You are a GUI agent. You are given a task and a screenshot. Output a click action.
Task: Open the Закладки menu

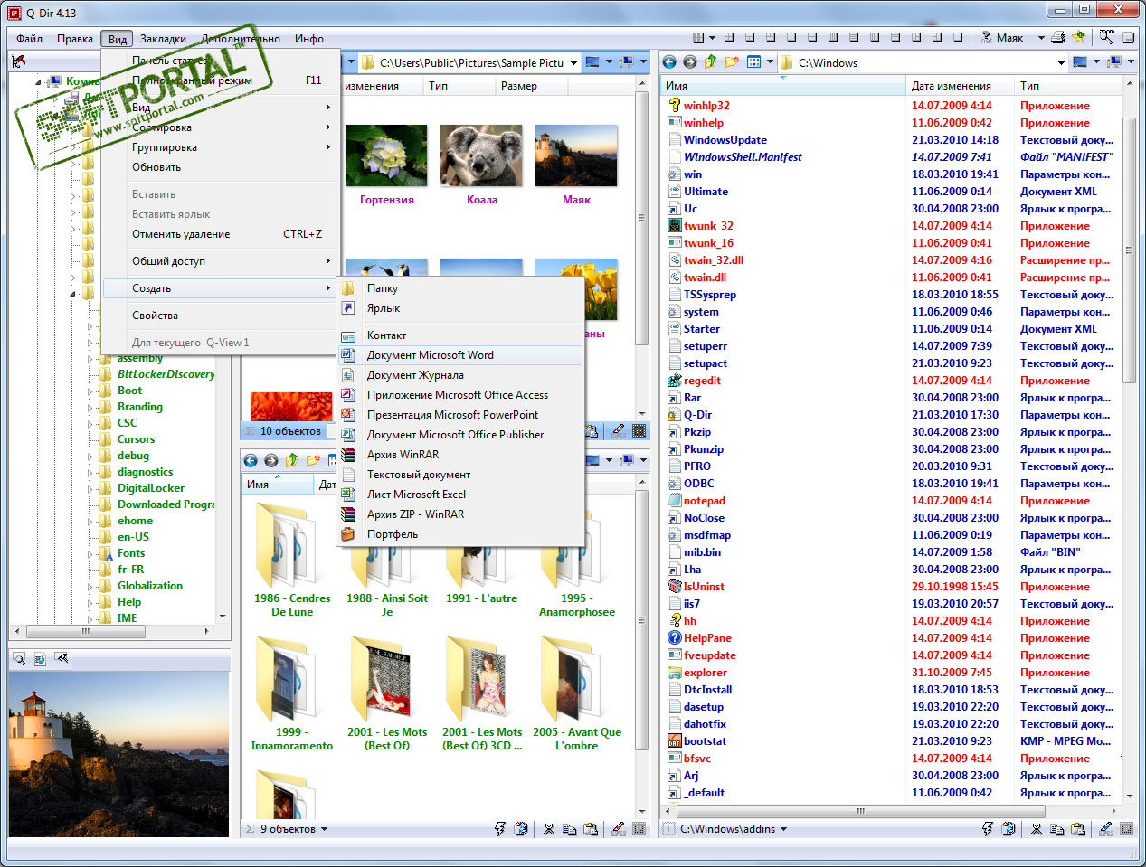click(163, 39)
